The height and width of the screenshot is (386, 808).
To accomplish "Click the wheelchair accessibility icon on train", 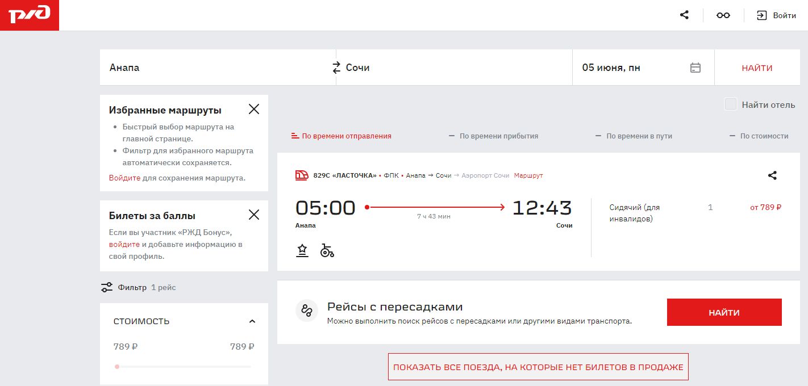I will pos(327,251).
